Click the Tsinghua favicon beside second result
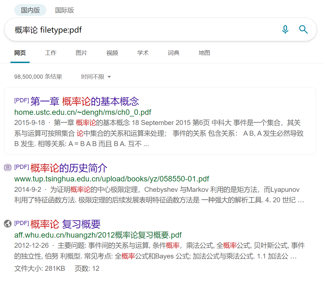Viewport: 324px width, 282px height. (8, 167)
